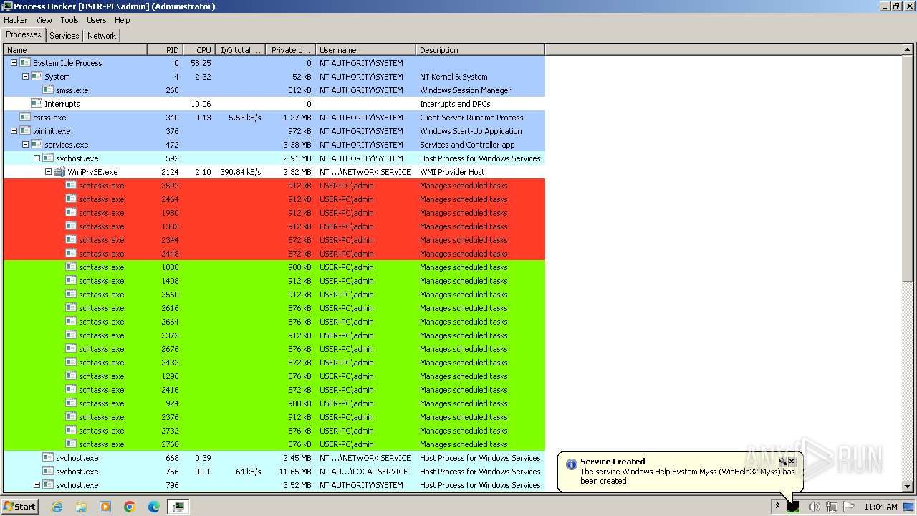Image resolution: width=917 pixels, height=516 pixels.
Task: Select schtasks.exe row with PID 2464
Action: (274, 199)
